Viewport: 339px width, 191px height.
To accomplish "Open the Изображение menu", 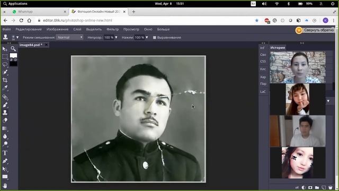I will coord(58,29).
